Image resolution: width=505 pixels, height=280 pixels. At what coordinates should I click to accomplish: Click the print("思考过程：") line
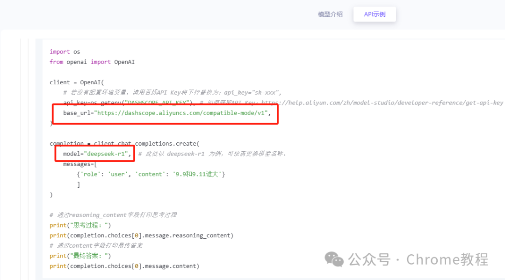tap(80, 225)
